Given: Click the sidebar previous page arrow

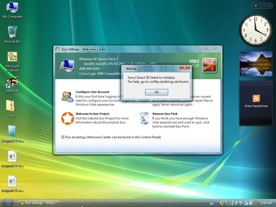Looking at the screenshot, I should [264, 6].
